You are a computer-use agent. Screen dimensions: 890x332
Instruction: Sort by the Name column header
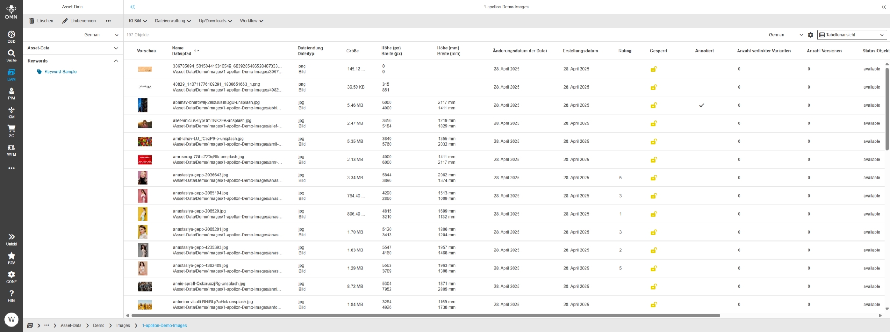178,48
